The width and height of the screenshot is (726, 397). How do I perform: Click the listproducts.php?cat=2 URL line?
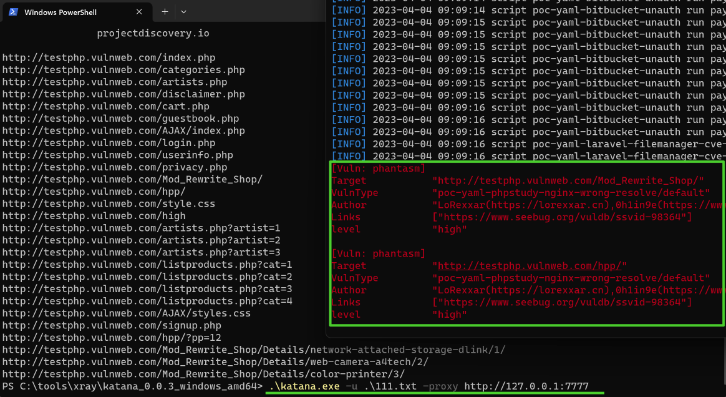point(147,277)
